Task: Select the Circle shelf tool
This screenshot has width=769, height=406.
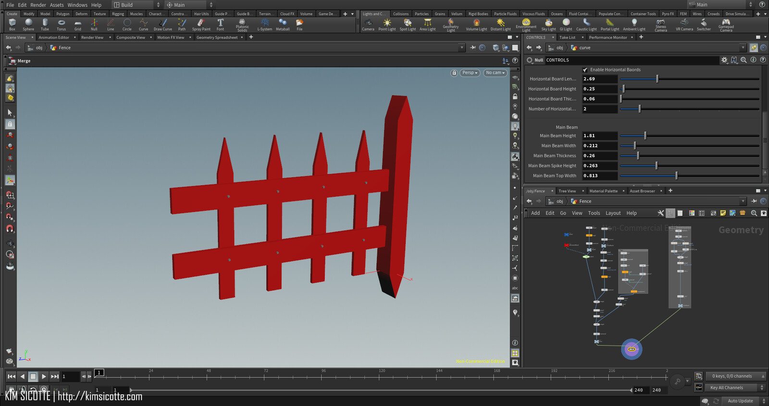Action: [127, 24]
